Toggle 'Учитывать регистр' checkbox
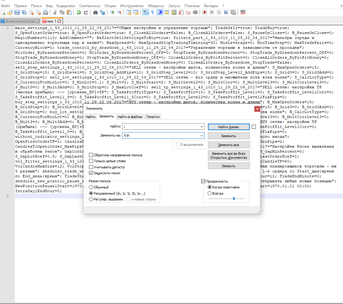This screenshot has height=304, width=343. tap(91, 167)
